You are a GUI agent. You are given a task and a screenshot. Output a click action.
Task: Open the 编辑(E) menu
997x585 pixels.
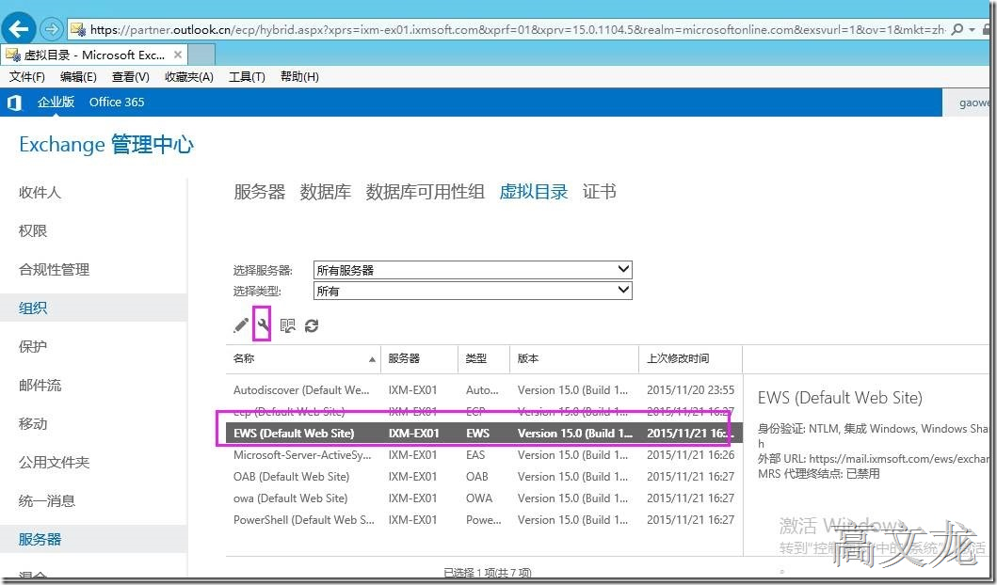pyautogui.click(x=78, y=77)
